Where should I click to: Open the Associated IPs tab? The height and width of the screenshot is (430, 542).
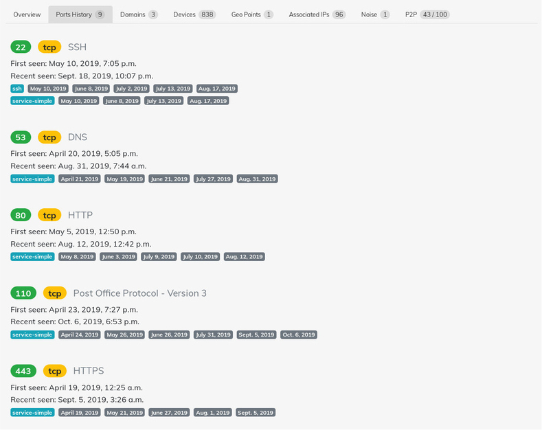(x=317, y=14)
